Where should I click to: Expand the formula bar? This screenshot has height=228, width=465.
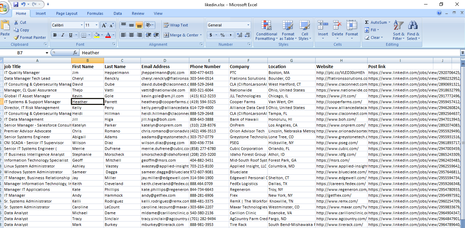point(462,53)
